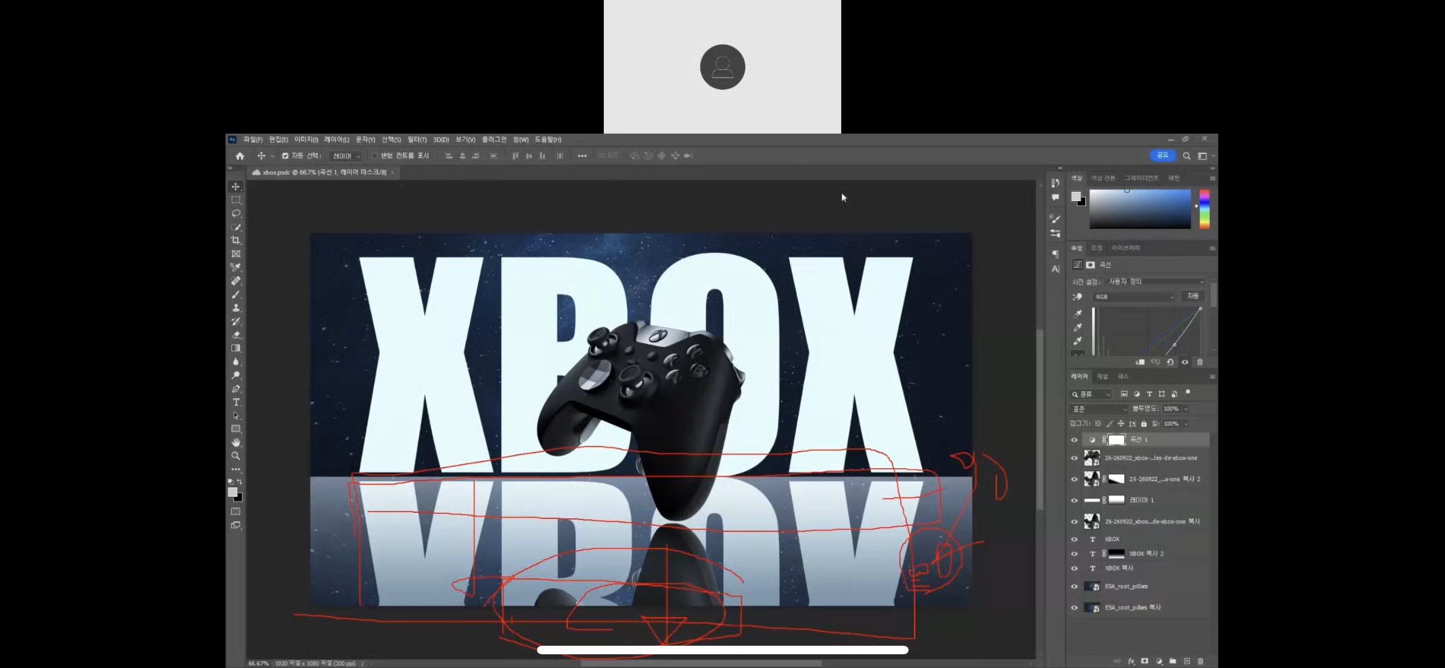Viewport: 1445px width, 668px height.
Task: Open the History panel icon
Action: [1055, 183]
